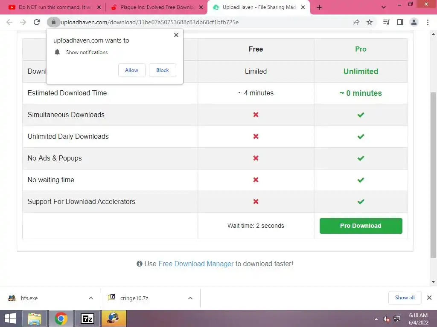
Task: Click the green 'Unlimited' text
Action: (361, 71)
